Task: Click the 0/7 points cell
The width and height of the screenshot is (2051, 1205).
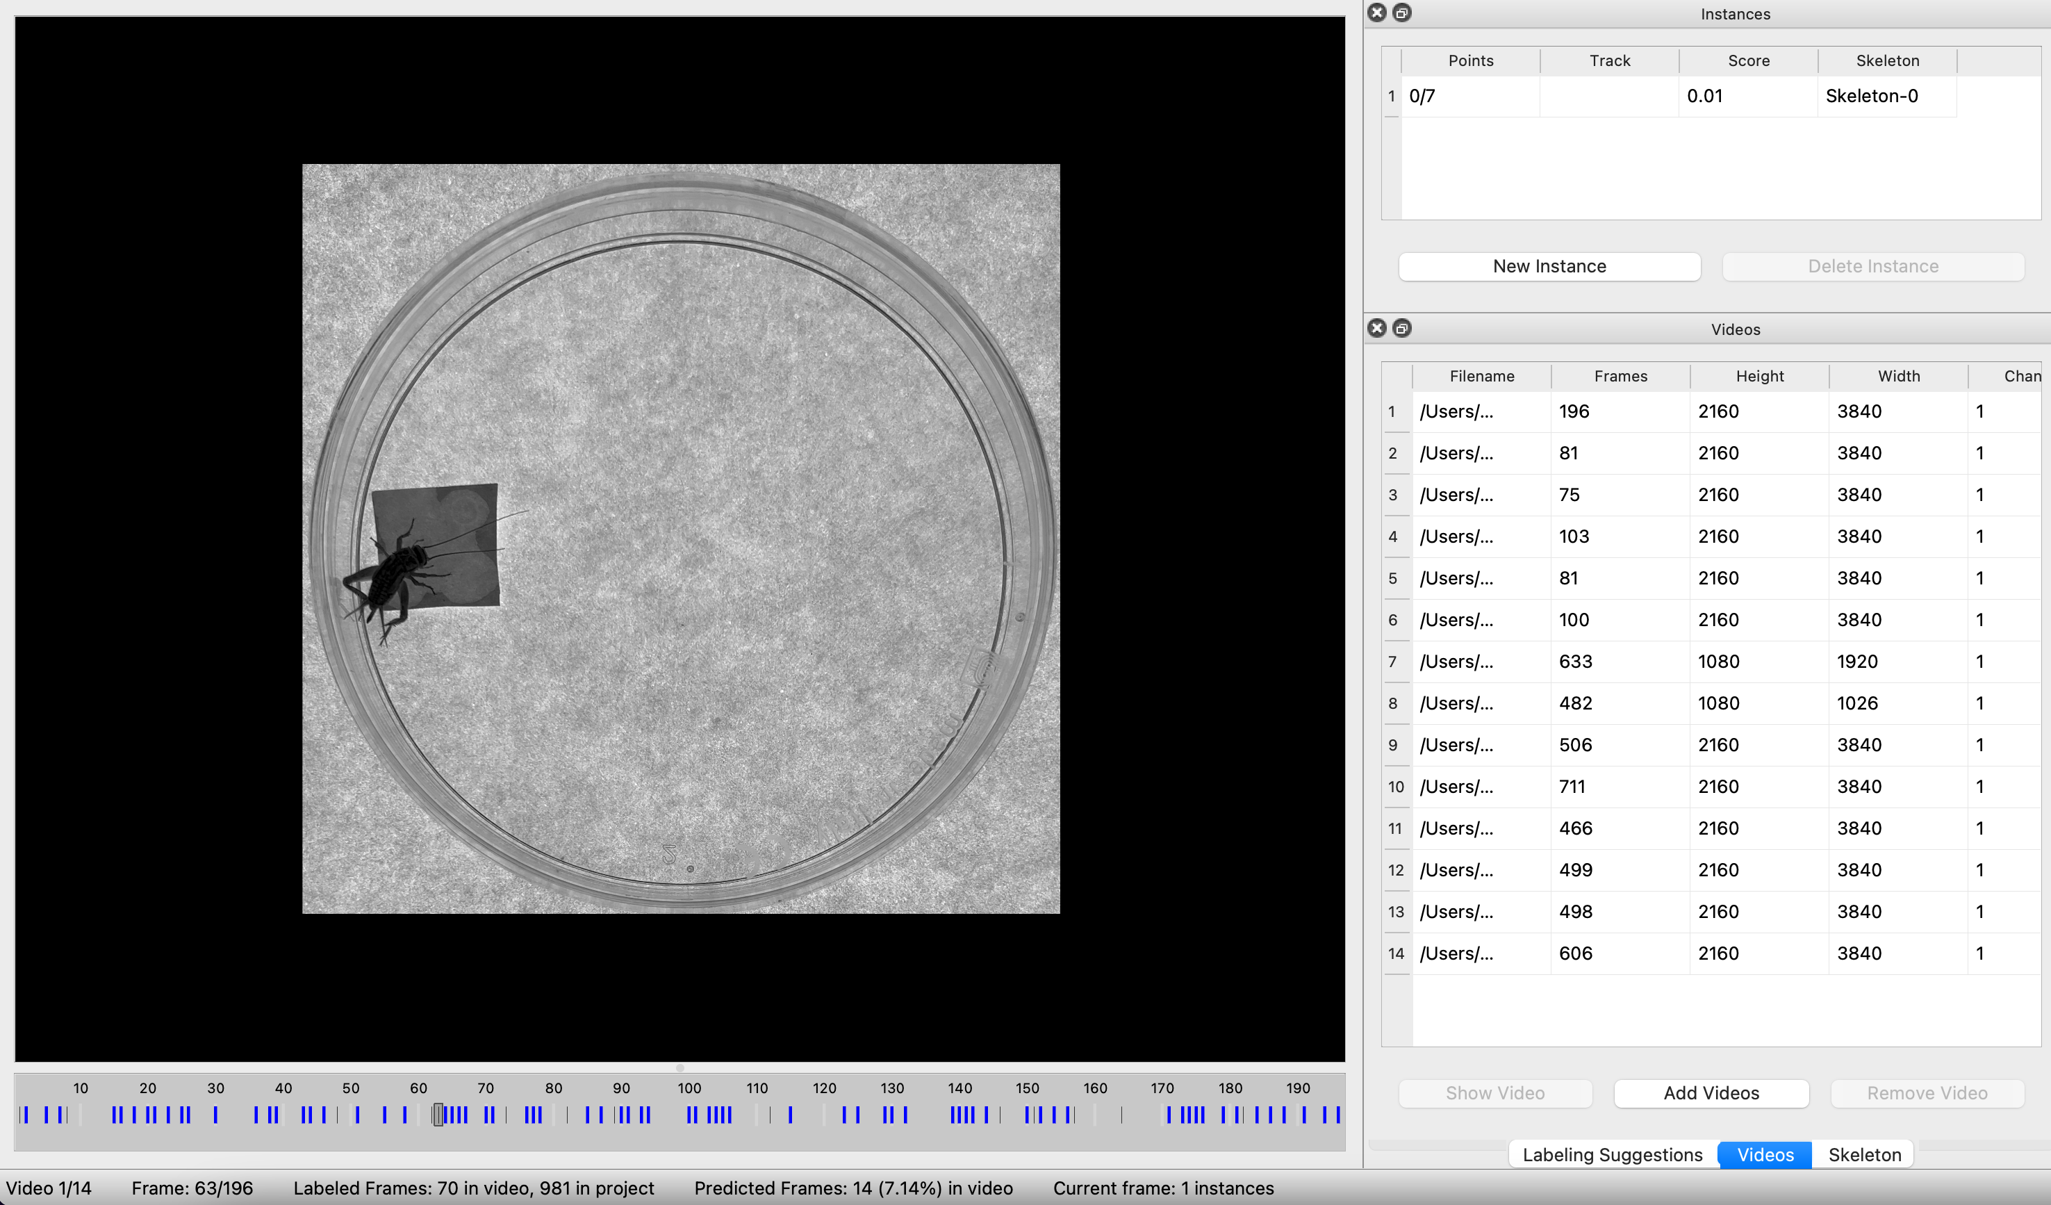Action: tap(1471, 96)
